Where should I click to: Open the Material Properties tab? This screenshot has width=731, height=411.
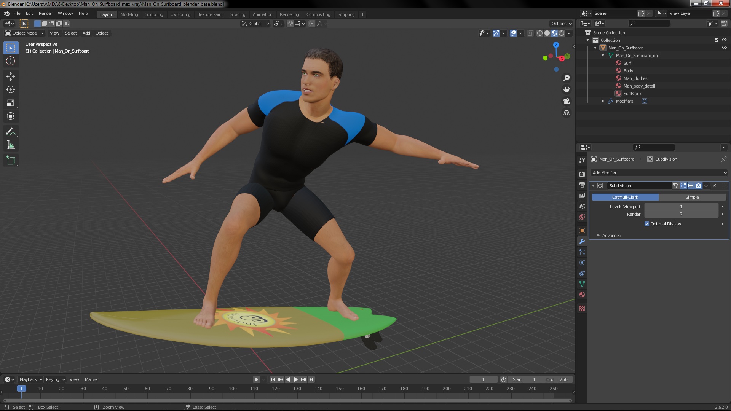[x=582, y=295]
